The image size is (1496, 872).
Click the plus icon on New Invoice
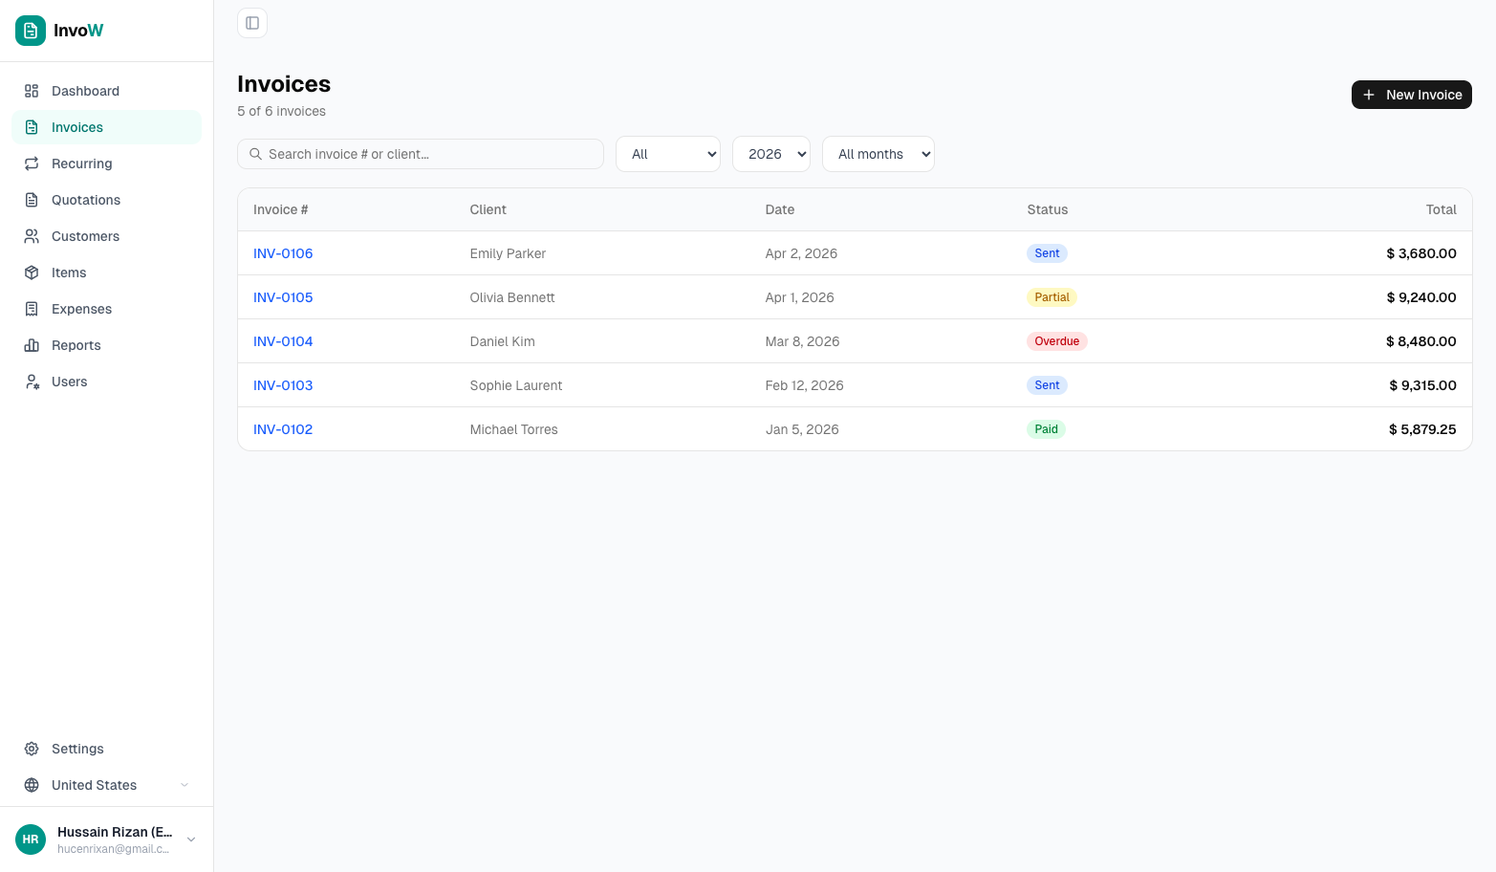pos(1369,95)
